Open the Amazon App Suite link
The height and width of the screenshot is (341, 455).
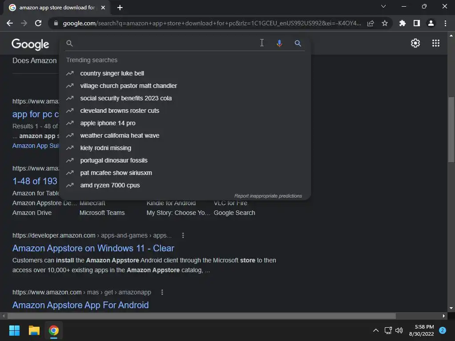(x=36, y=146)
